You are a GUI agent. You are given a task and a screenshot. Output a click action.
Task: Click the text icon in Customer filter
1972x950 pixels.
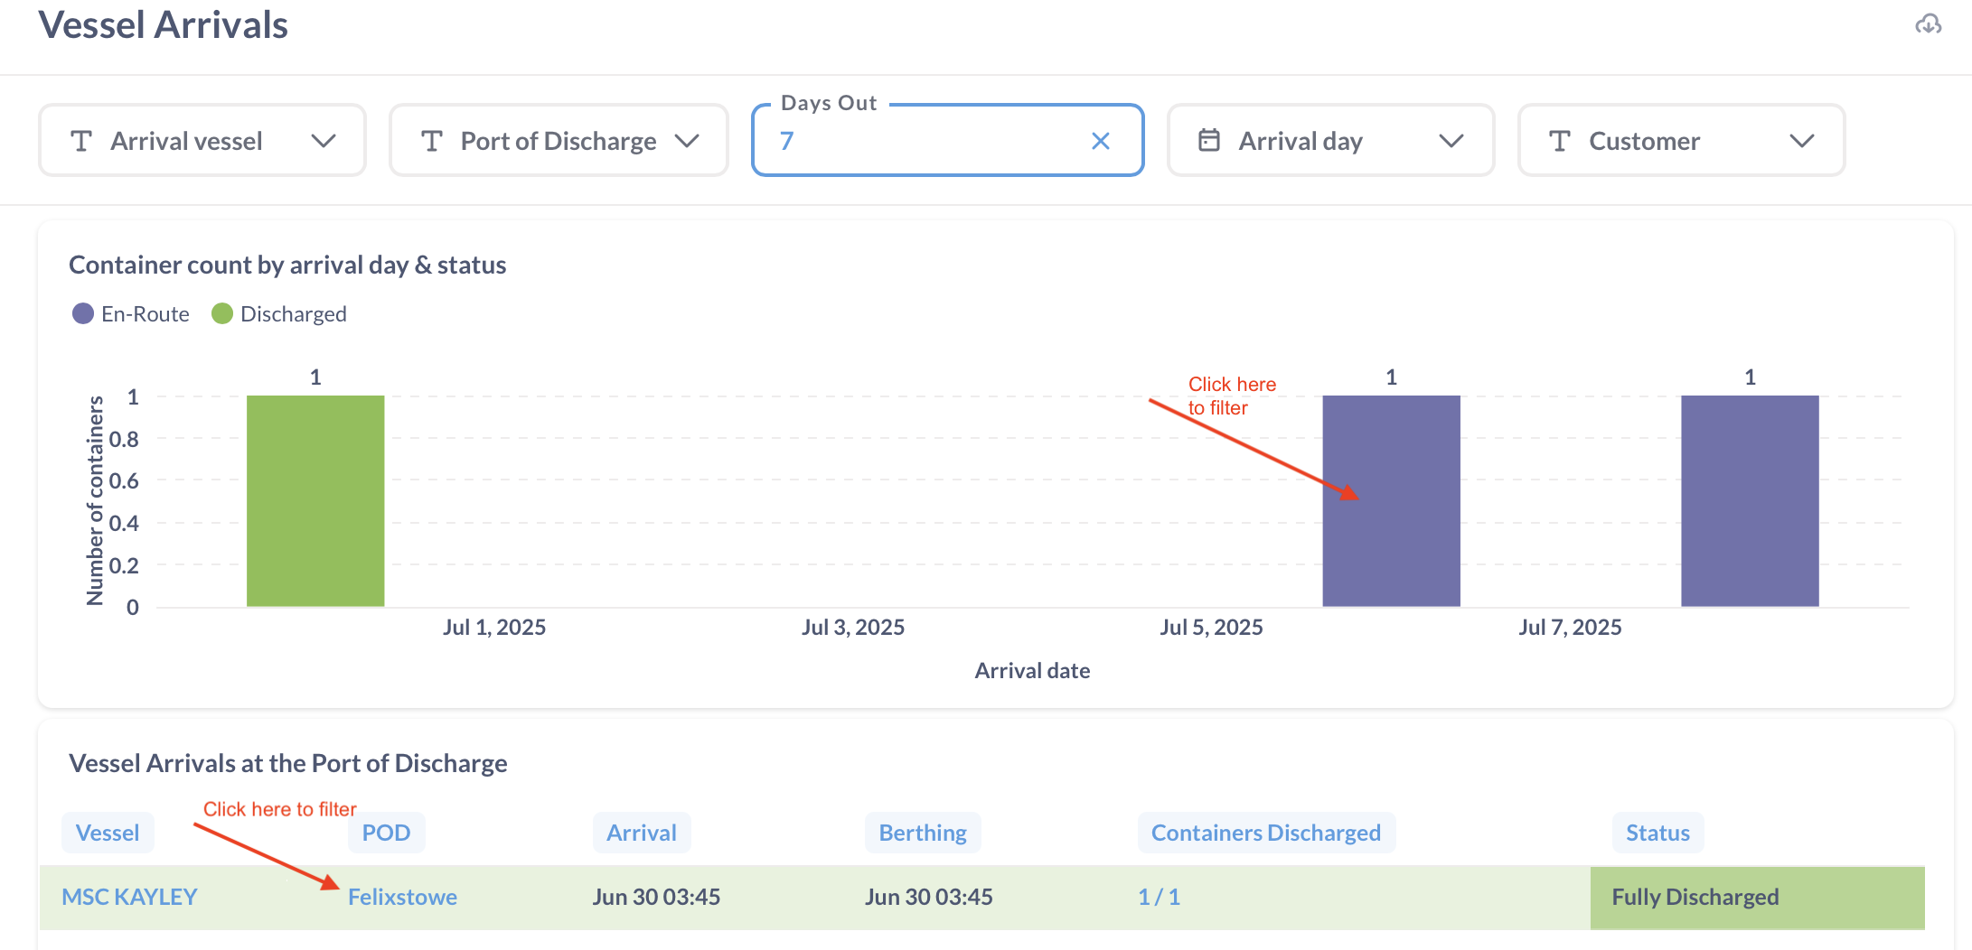(x=1559, y=141)
